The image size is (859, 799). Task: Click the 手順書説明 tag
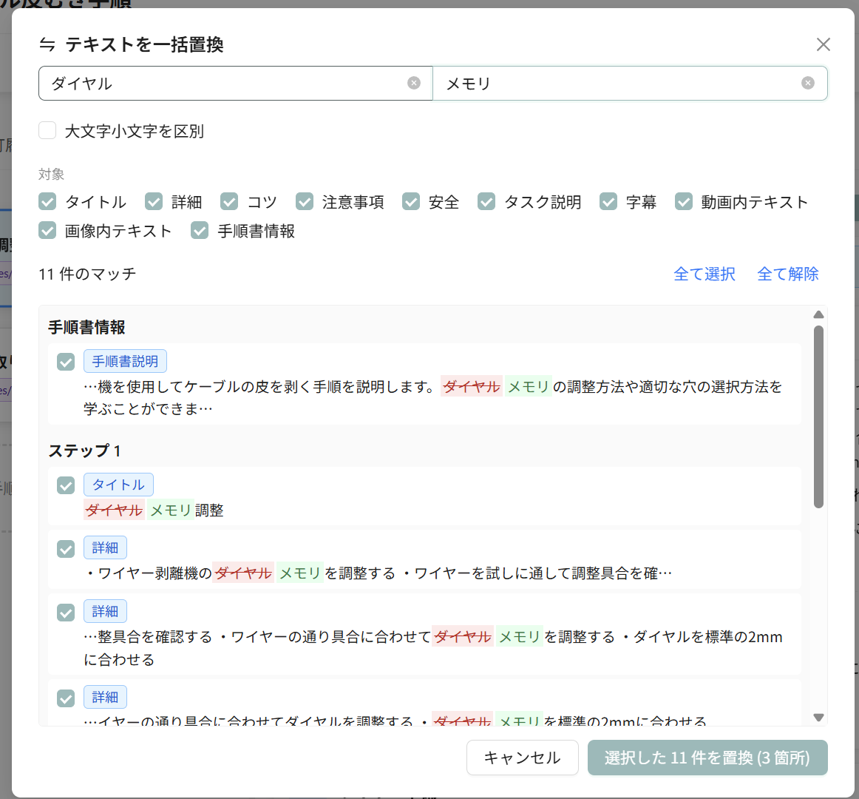click(x=125, y=361)
